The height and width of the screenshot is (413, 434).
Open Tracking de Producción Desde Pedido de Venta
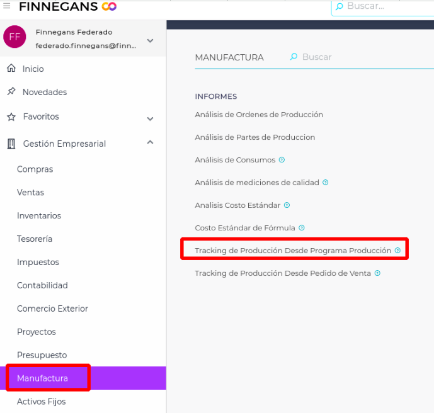283,273
